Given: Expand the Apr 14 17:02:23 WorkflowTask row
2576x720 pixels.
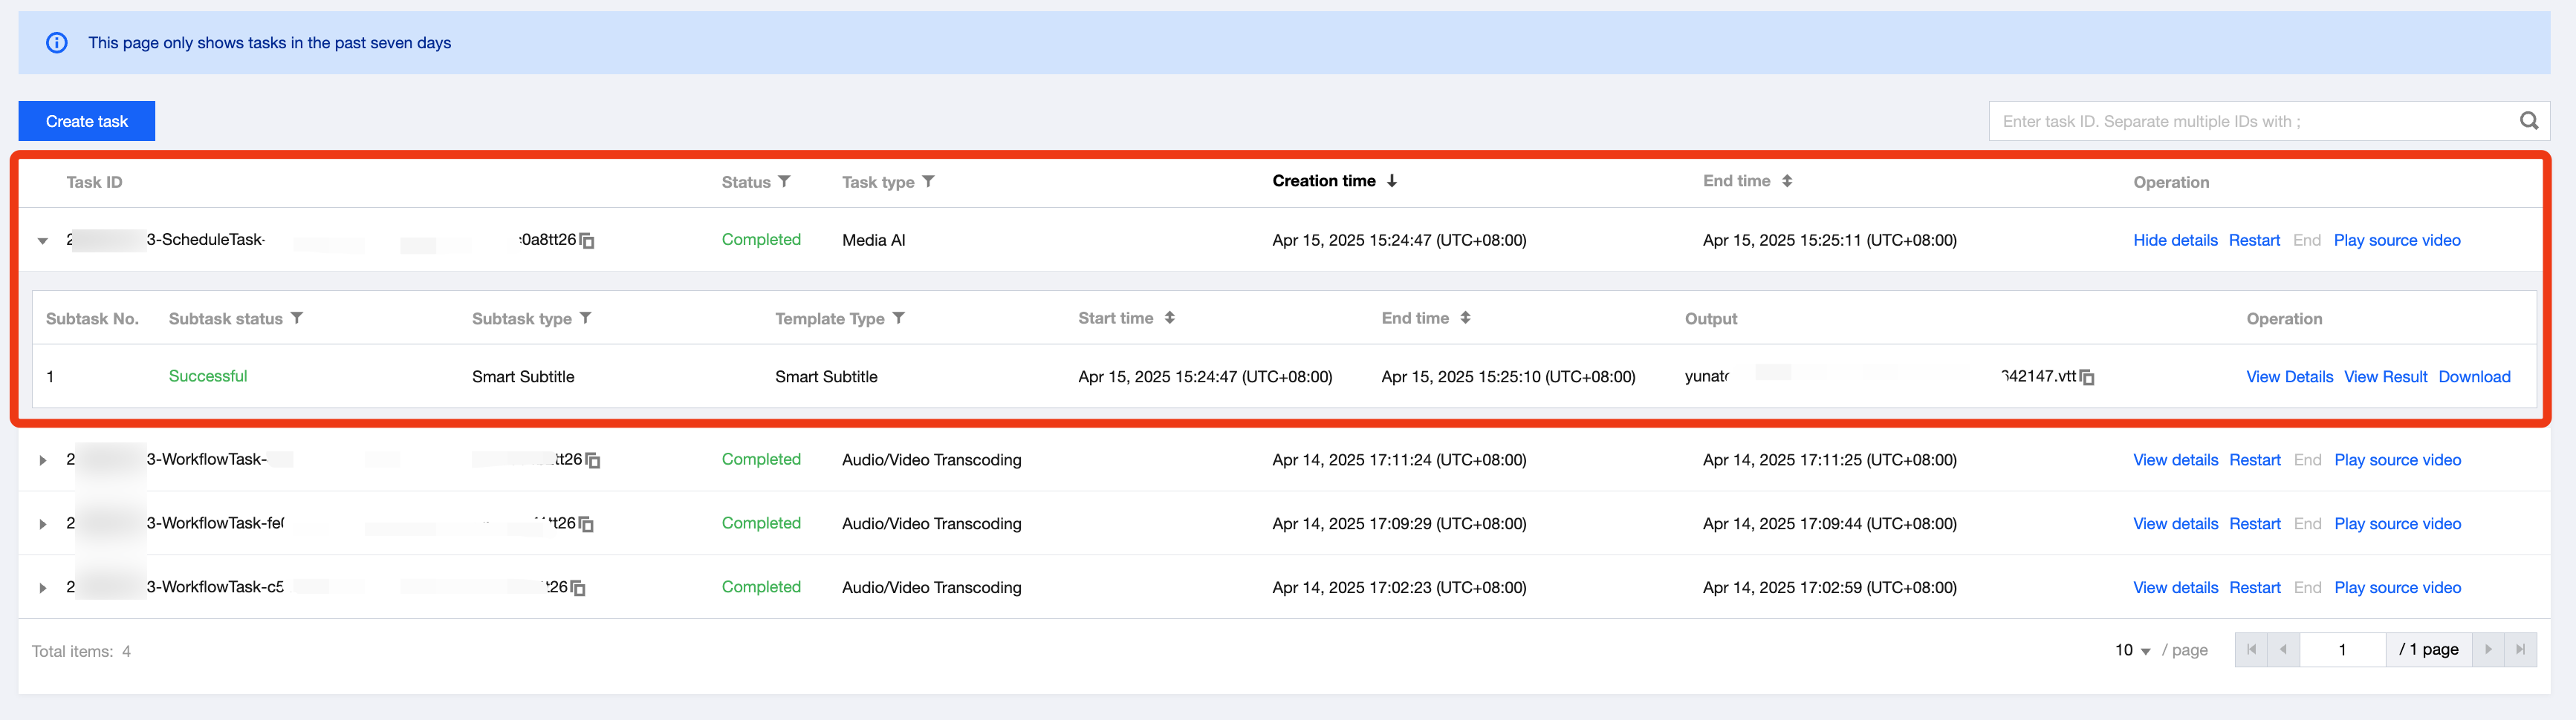Looking at the screenshot, I should click(x=43, y=588).
